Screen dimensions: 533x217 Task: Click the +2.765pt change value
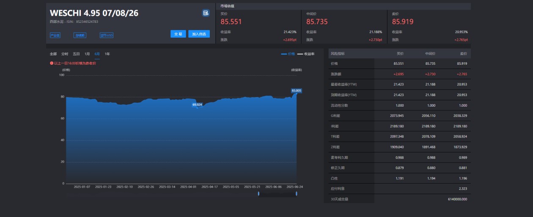click(x=461, y=40)
